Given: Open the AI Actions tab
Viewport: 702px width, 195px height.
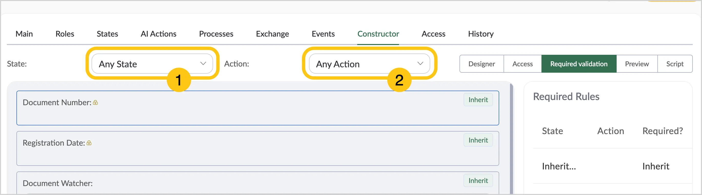Looking at the screenshot, I should coord(159,34).
